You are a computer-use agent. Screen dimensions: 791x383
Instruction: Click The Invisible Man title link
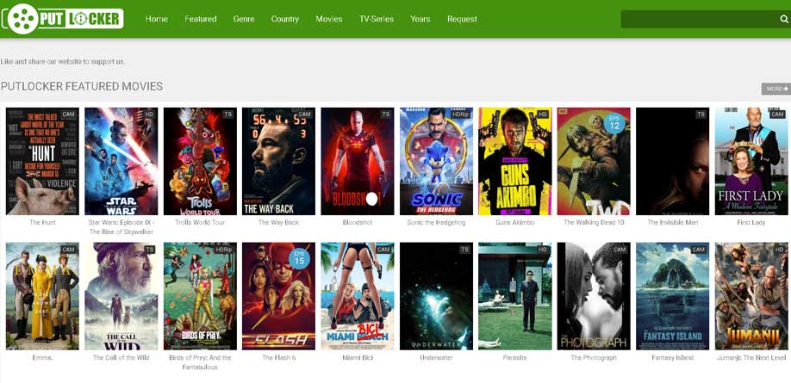point(672,222)
